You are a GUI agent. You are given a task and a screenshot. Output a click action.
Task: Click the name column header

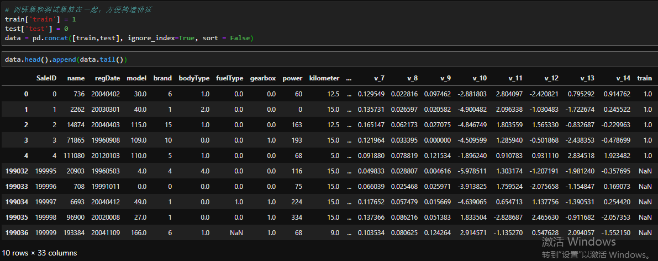76,78
